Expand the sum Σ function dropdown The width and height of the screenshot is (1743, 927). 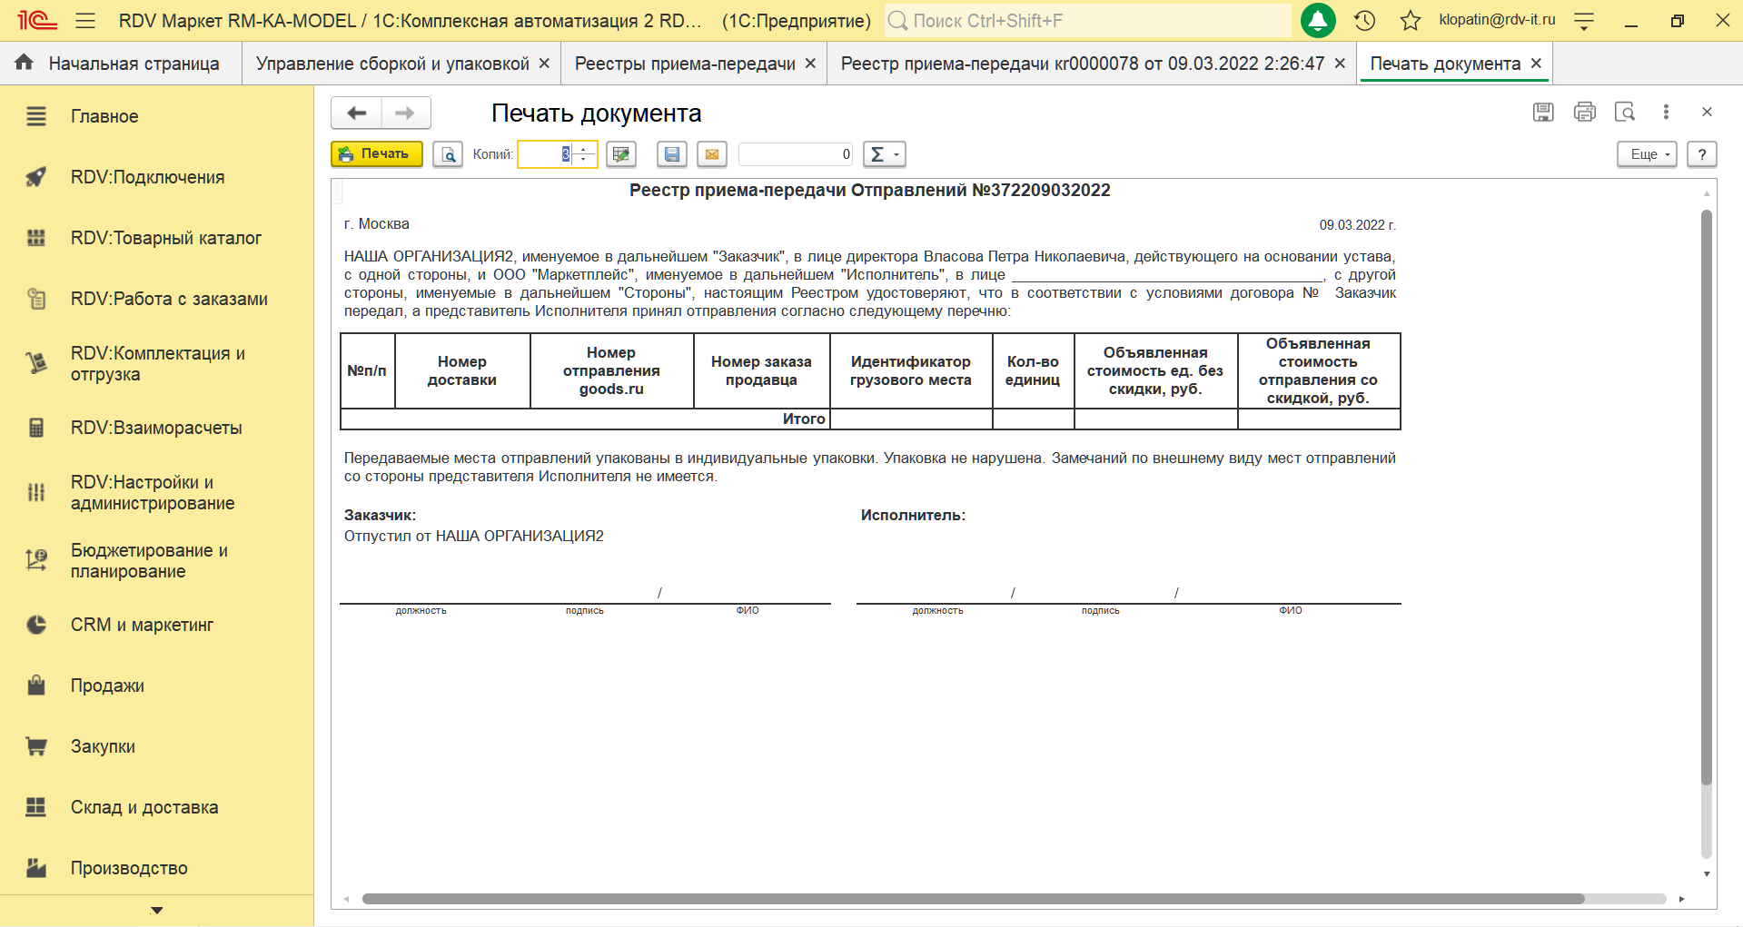click(x=884, y=154)
